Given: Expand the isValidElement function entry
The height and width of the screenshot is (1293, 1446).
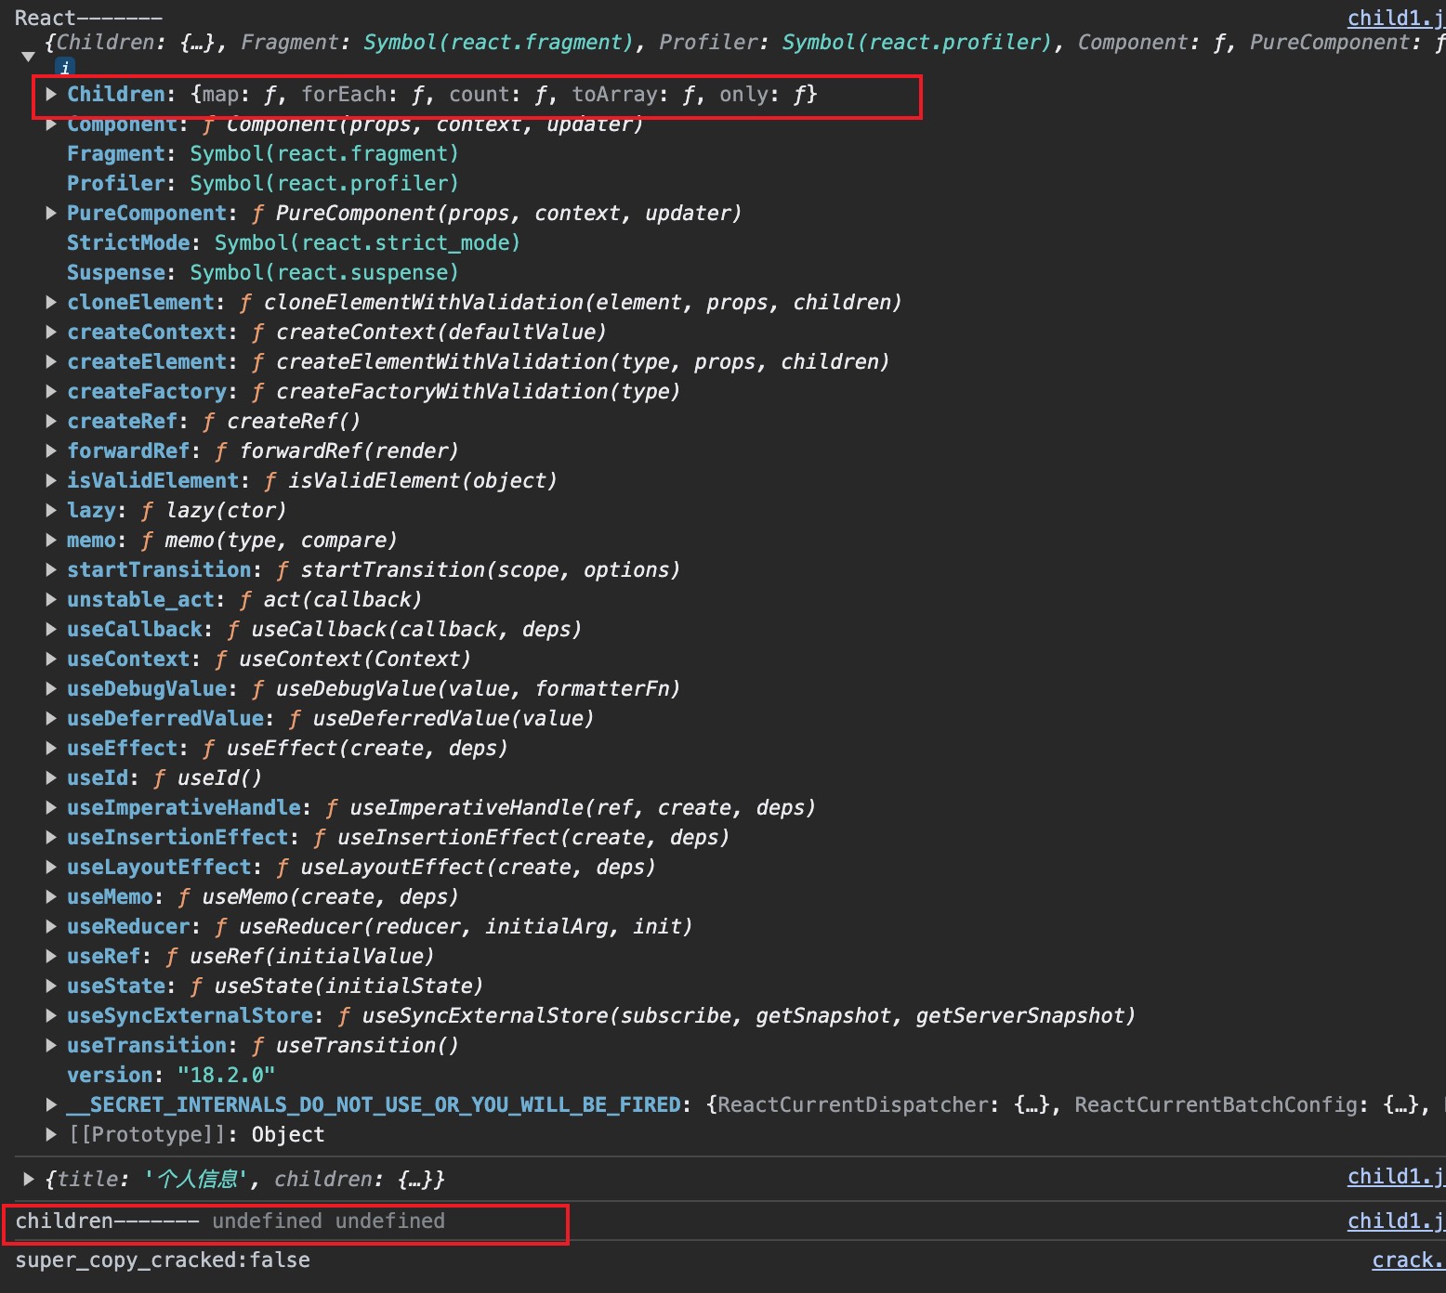Looking at the screenshot, I should [x=52, y=480].
